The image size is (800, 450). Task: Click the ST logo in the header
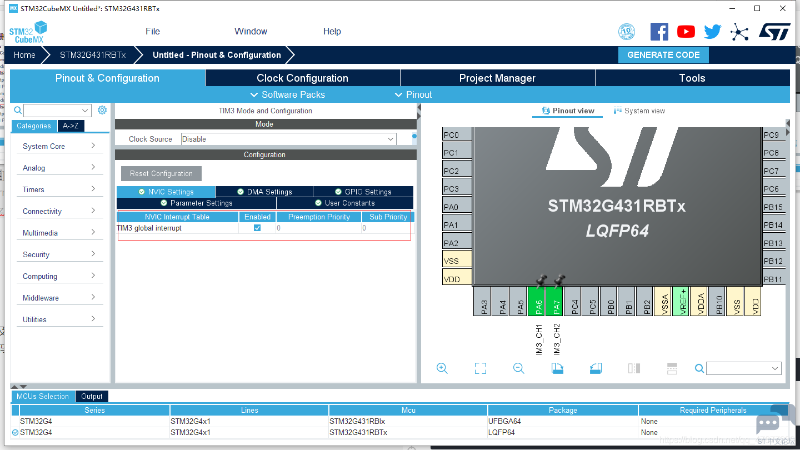click(x=774, y=32)
